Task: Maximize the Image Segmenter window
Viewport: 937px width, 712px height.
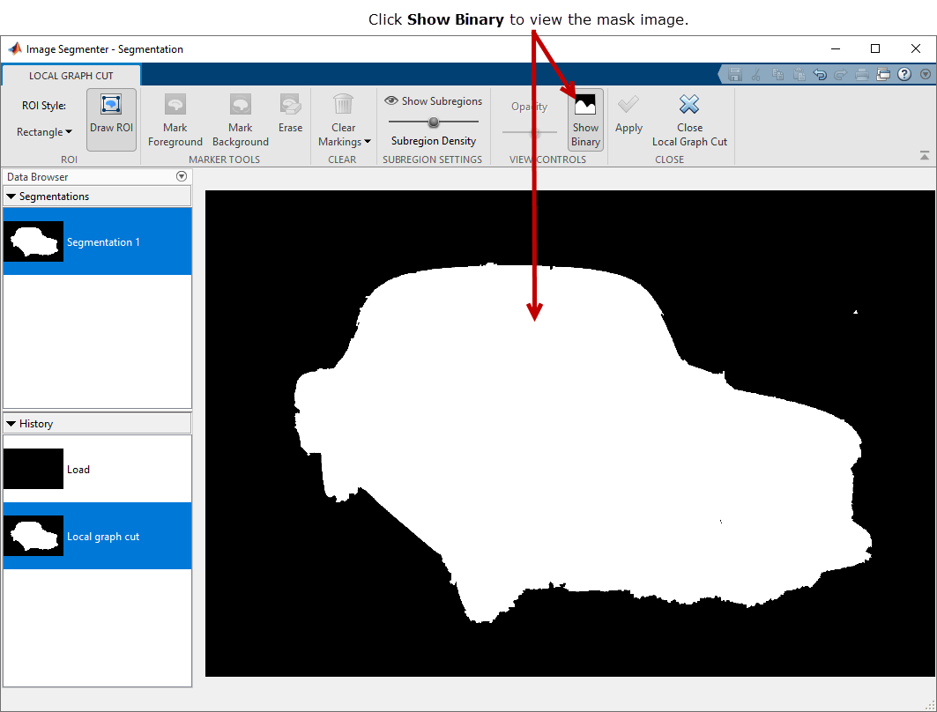Action: 875,49
